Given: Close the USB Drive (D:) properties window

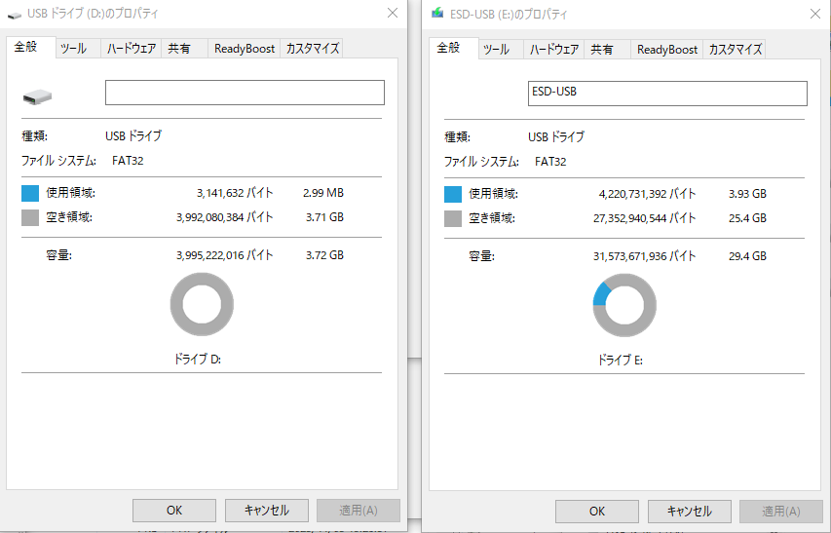Looking at the screenshot, I should pos(392,14).
